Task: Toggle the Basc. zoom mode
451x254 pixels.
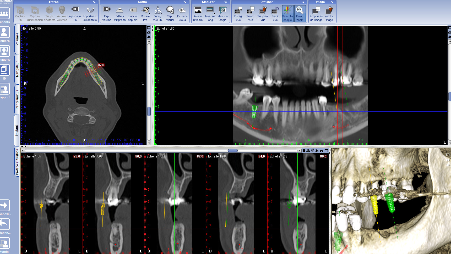Action: click(x=300, y=14)
